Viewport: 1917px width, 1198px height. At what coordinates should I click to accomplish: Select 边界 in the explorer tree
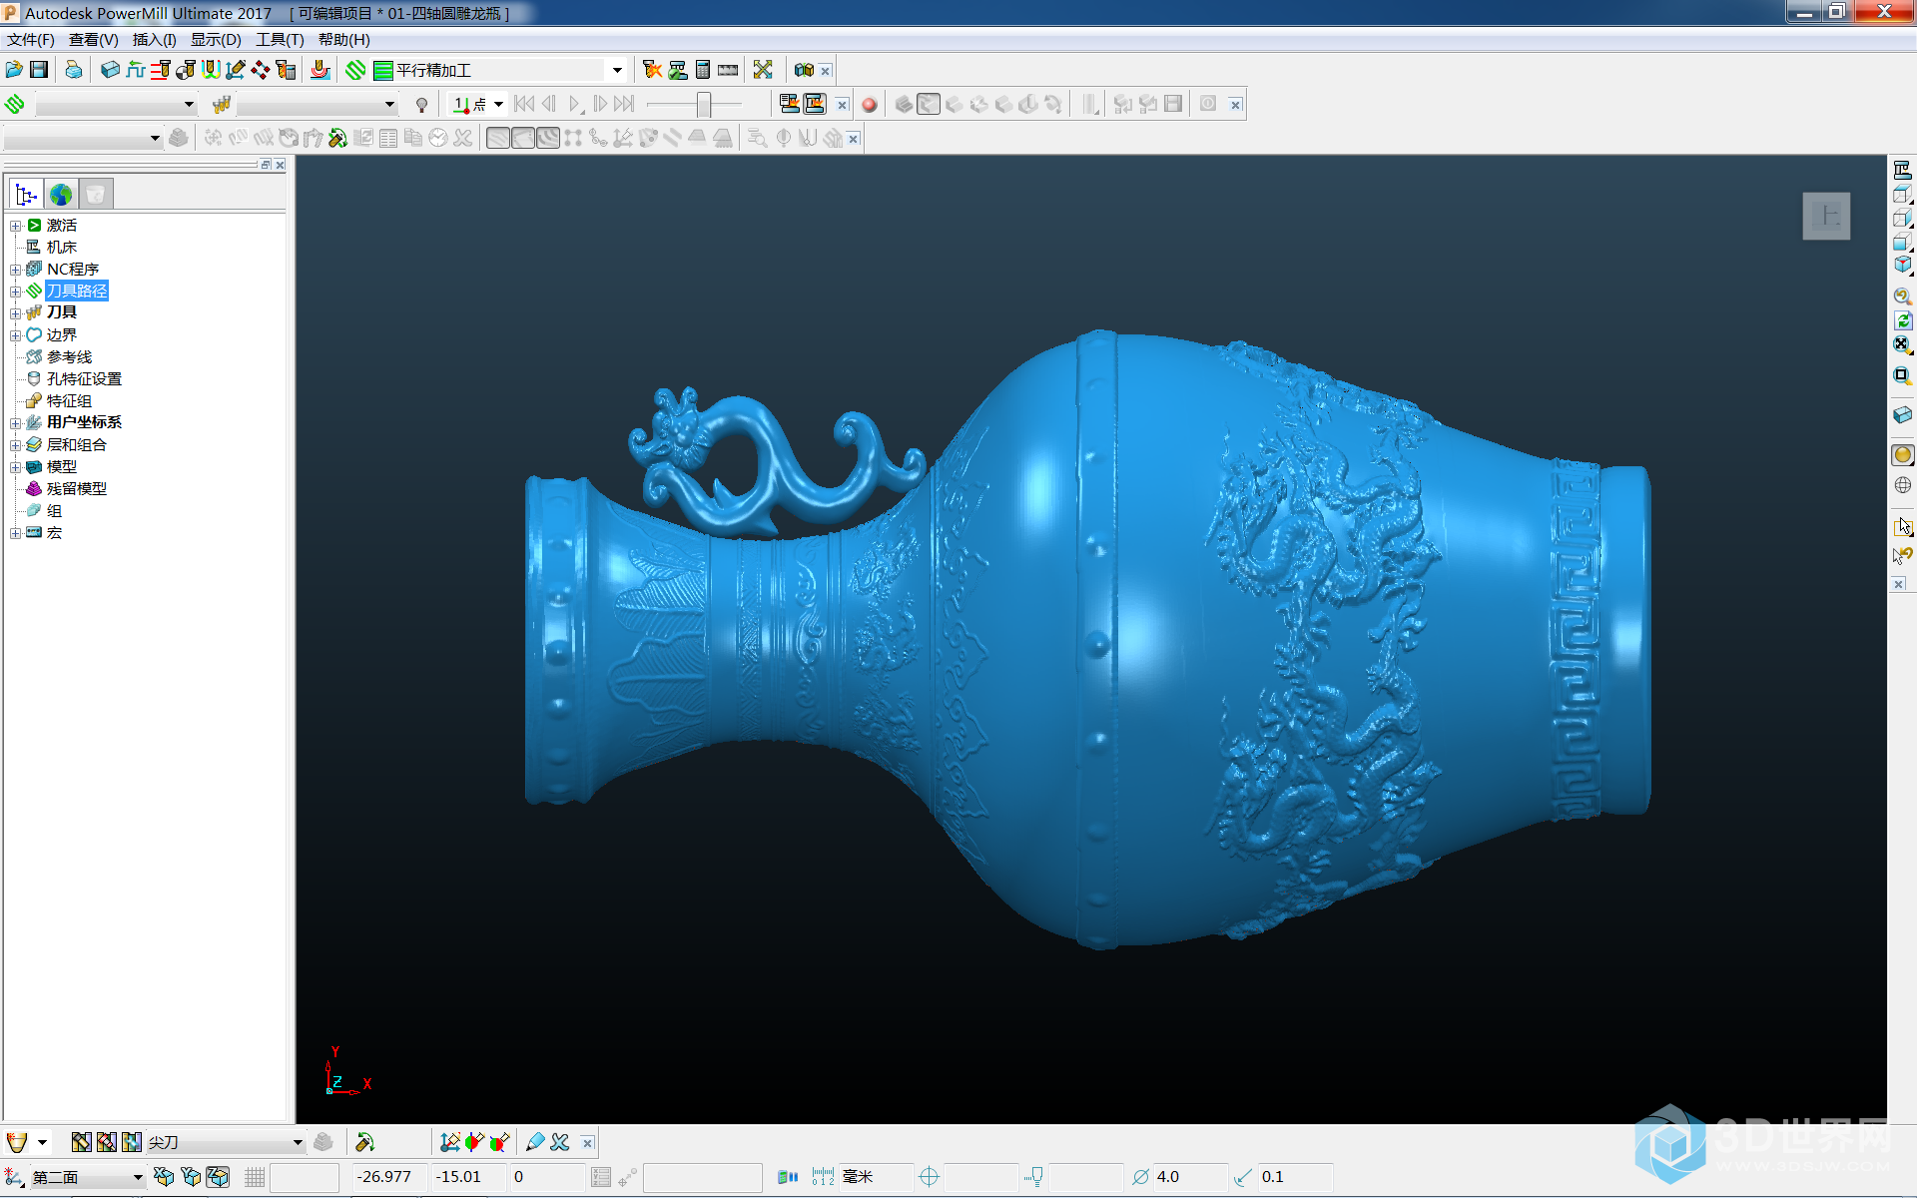click(62, 335)
